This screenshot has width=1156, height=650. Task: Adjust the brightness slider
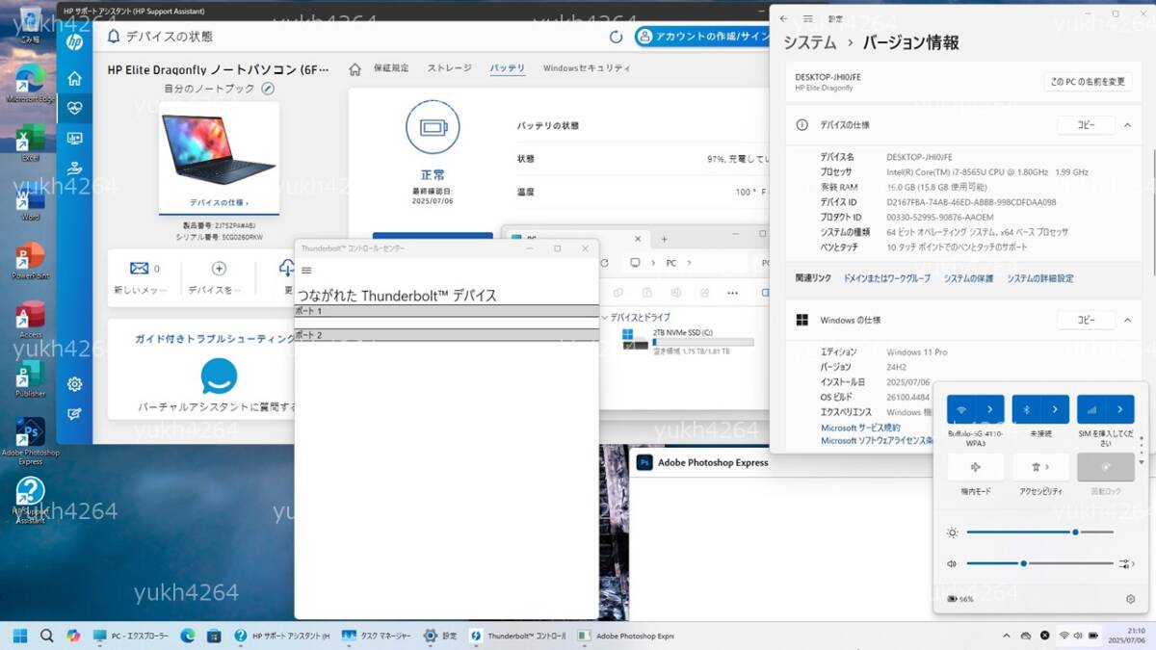pyautogui.click(x=1075, y=532)
